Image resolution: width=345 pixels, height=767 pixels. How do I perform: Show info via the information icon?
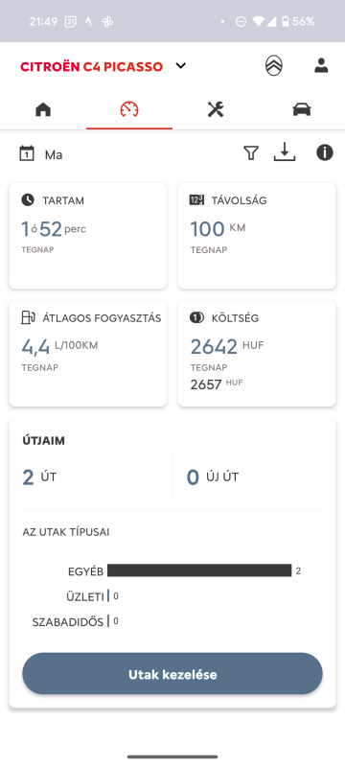pyautogui.click(x=325, y=152)
